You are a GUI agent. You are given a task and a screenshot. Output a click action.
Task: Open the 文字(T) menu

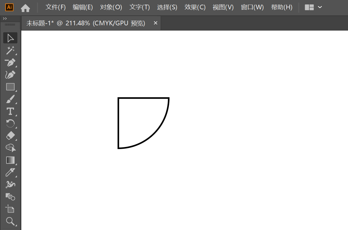(x=140, y=7)
